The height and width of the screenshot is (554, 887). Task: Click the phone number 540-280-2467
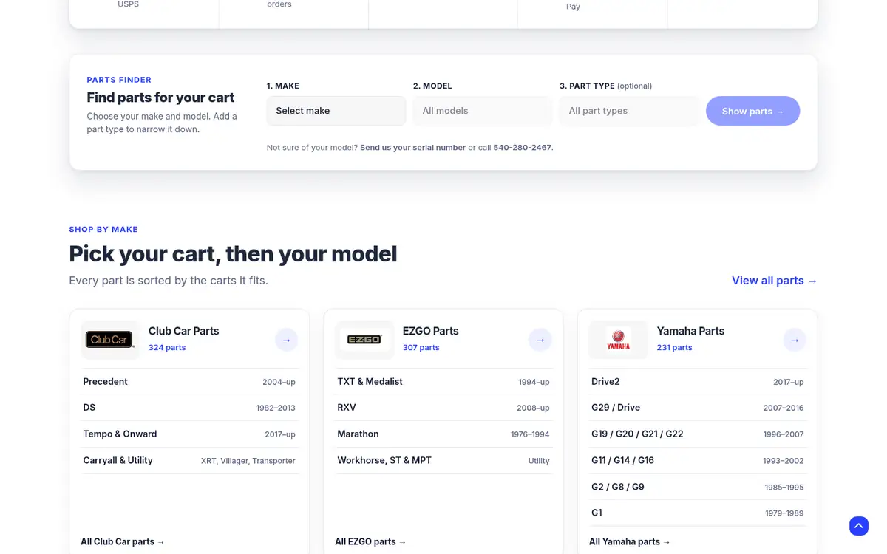click(522, 148)
